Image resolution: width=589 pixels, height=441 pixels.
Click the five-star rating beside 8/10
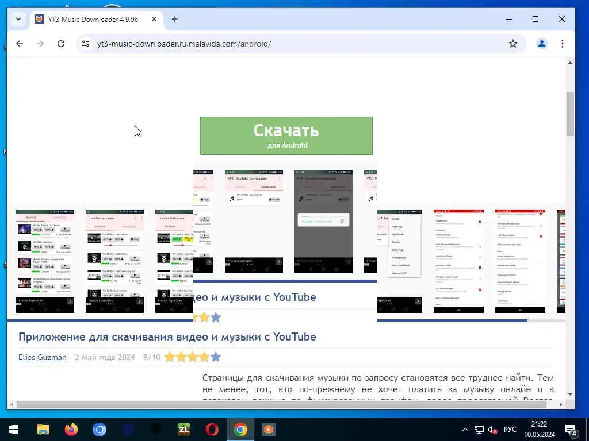193,357
